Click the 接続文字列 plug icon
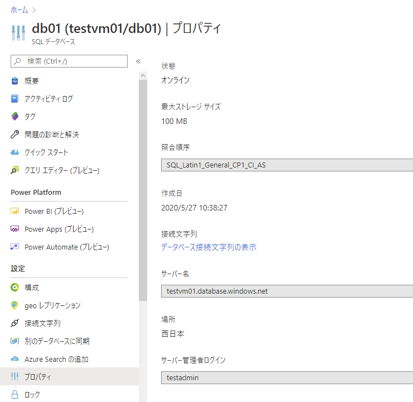 (x=14, y=323)
